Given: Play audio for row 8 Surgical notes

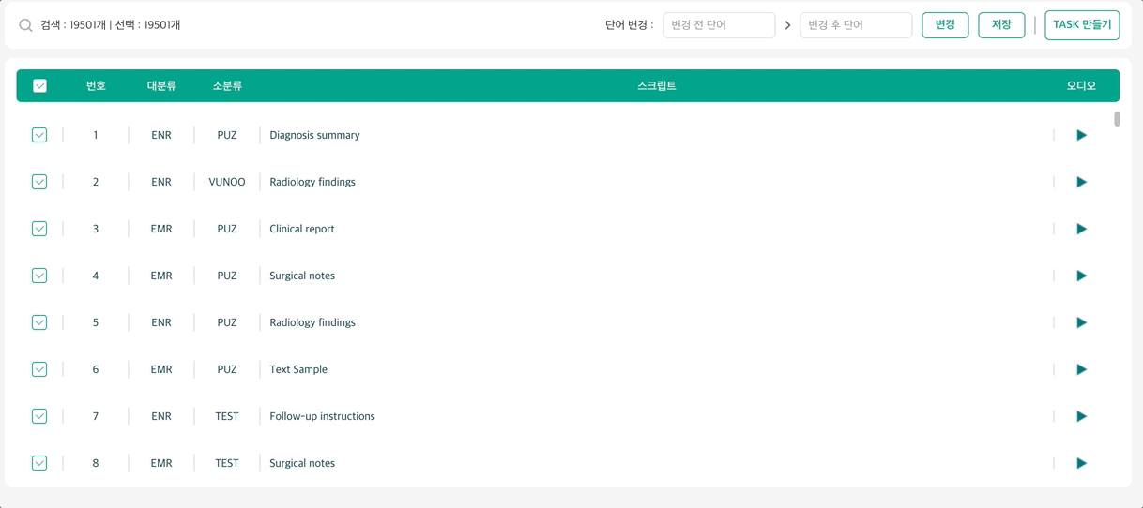Looking at the screenshot, I should tap(1081, 463).
